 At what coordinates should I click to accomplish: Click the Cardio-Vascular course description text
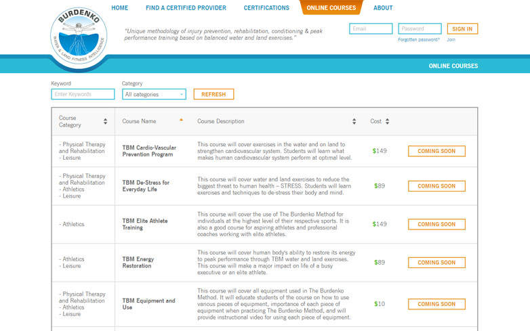[x=274, y=151]
